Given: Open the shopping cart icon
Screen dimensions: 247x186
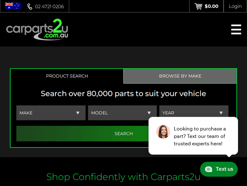Looking at the screenshot, I should pos(198,6).
